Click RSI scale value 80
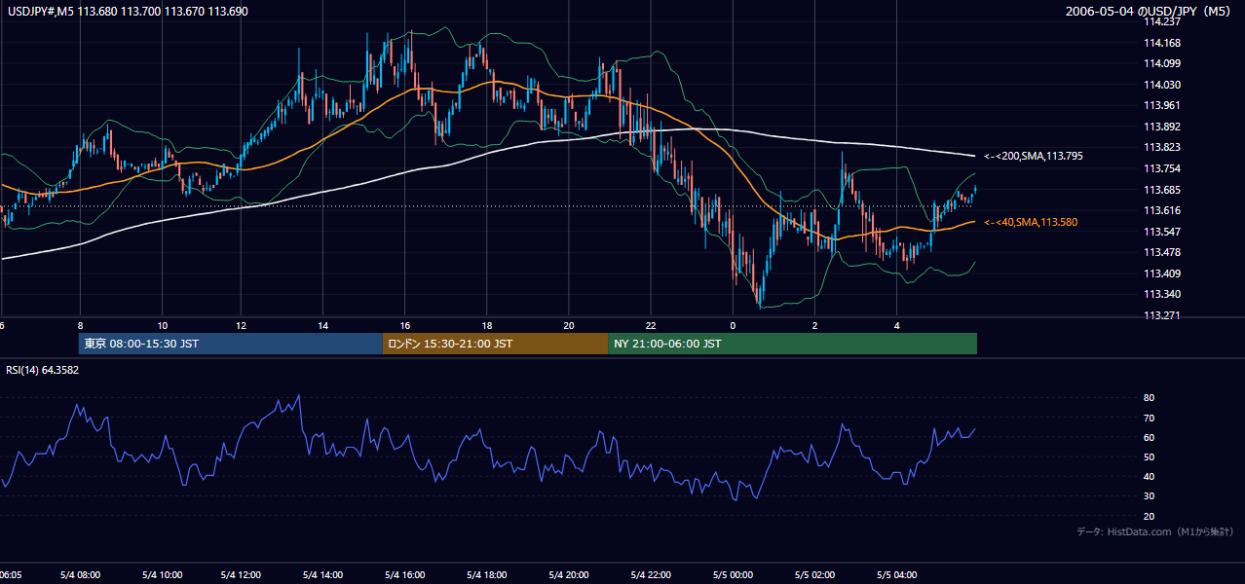This screenshot has width=1245, height=584. pos(1149,398)
